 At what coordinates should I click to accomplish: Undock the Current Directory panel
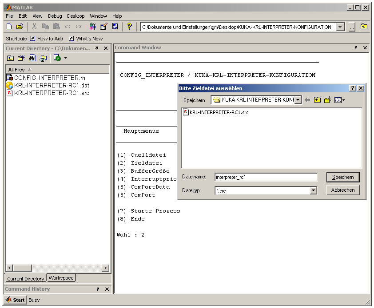pos(96,48)
